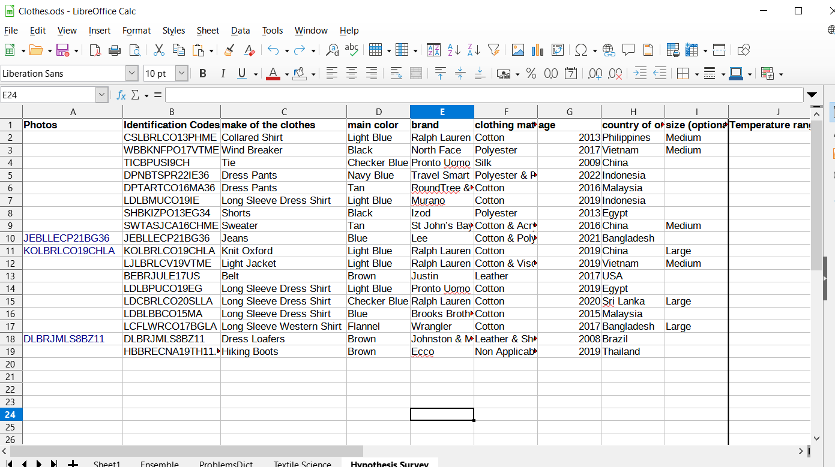Open the Function Wizard fx icon
Viewport: 835px width, 467px height.
coord(121,95)
